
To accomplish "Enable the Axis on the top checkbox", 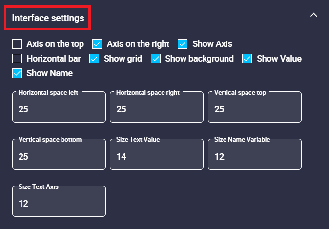I will [x=18, y=44].
